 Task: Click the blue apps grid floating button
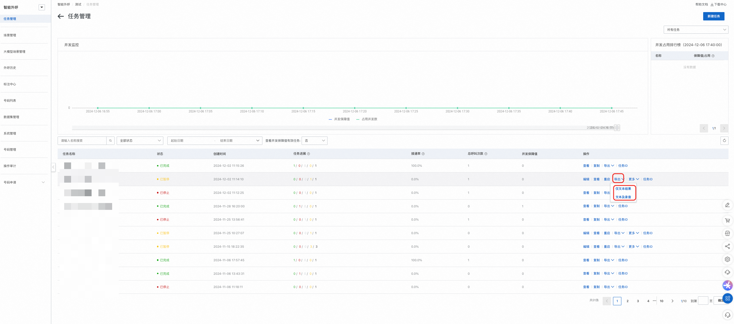(x=728, y=298)
